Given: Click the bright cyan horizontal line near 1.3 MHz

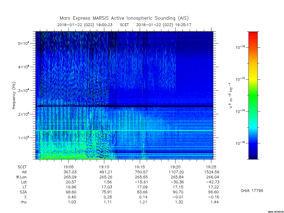Looking at the screenshot, I should point(124,131).
